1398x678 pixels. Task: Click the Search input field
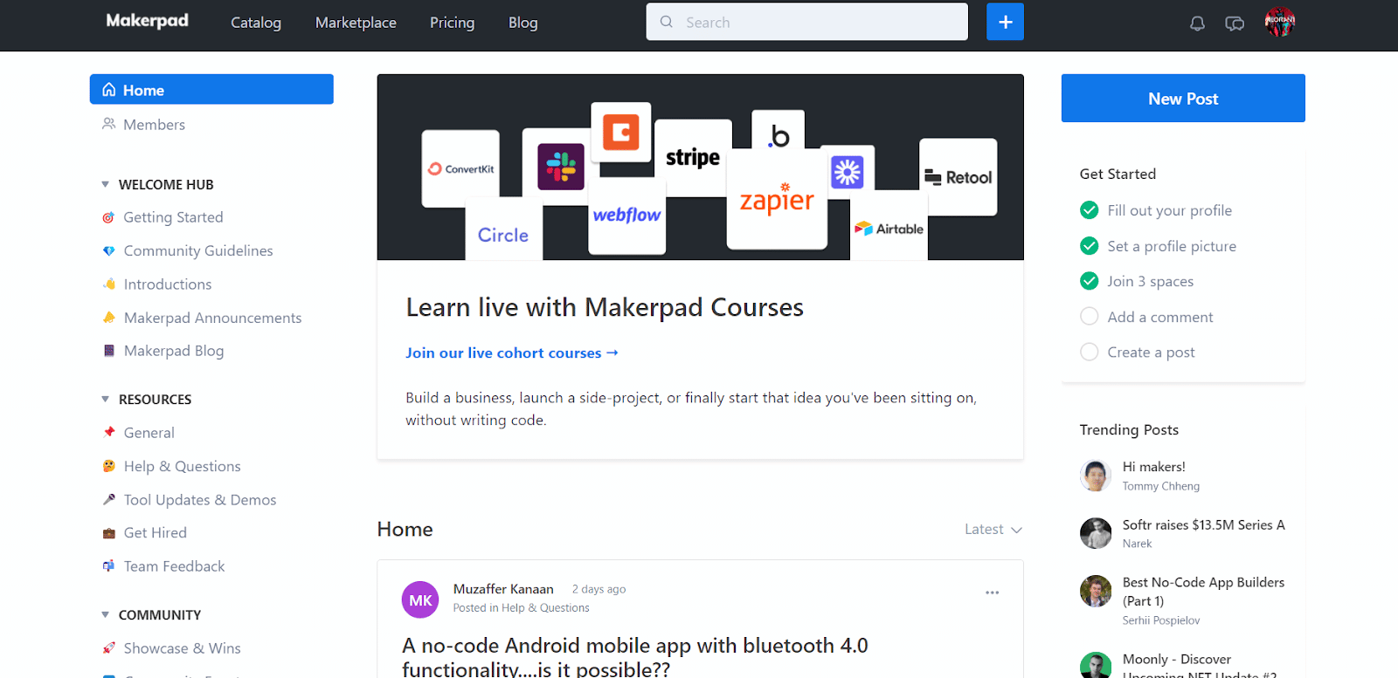click(807, 22)
